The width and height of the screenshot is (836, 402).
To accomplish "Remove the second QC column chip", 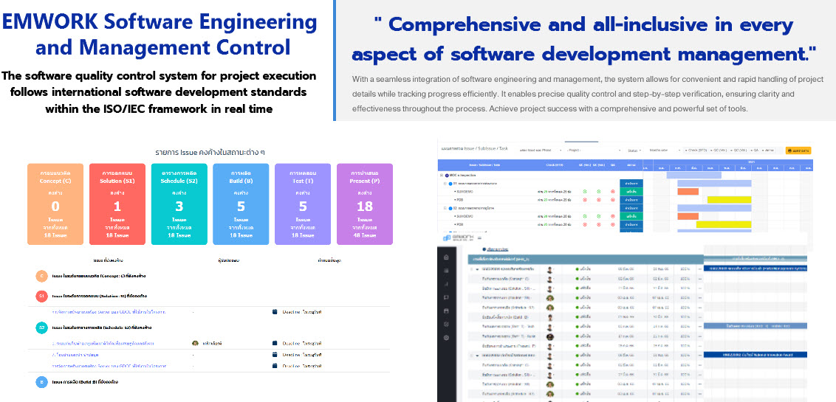I will (x=731, y=150).
